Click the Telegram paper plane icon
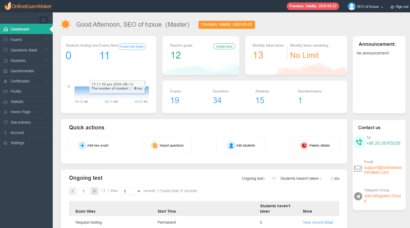The image size is (410, 228). [x=358, y=196]
